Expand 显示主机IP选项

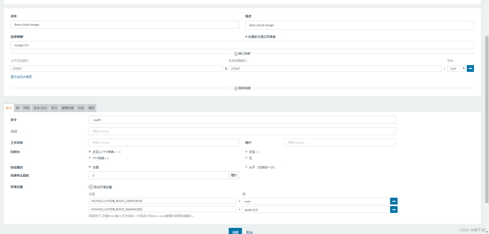tap(21, 77)
